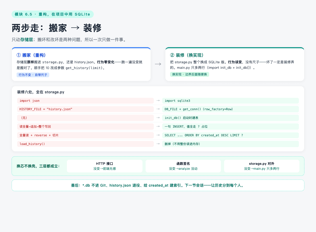Click the cell DB_FILE + get_conn() (row_factory=Row)
The width and height of the screenshot is (316, 232).
point(230,109)
